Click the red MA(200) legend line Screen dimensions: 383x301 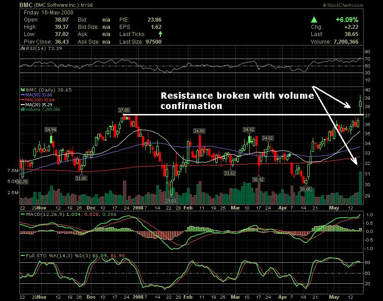(x=23, y=100)
